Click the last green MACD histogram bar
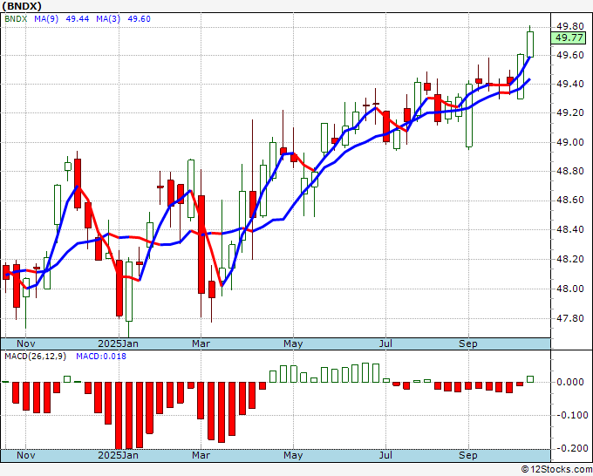This screenshot has height=476, width=593. tap(530, 379)
